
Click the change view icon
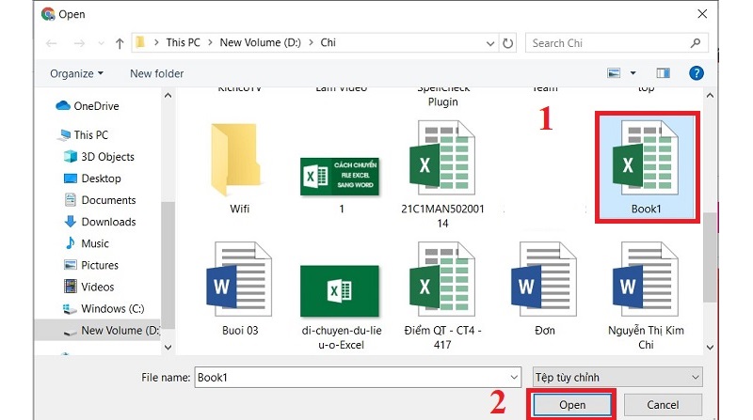[614, 73]
